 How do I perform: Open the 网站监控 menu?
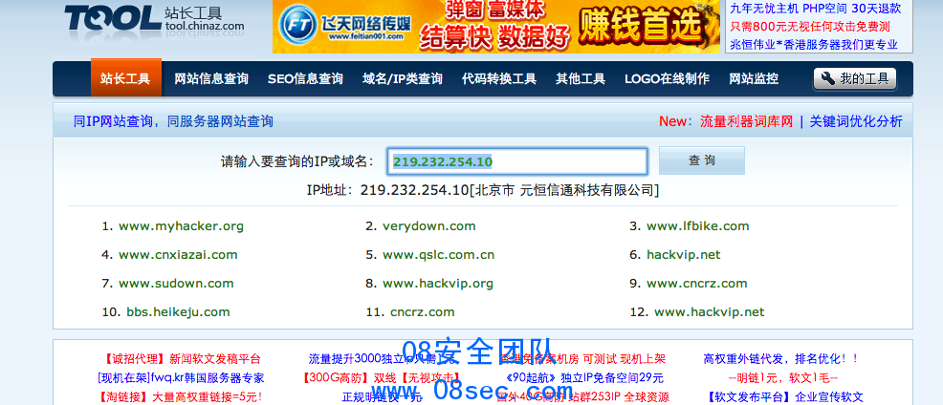754,78
